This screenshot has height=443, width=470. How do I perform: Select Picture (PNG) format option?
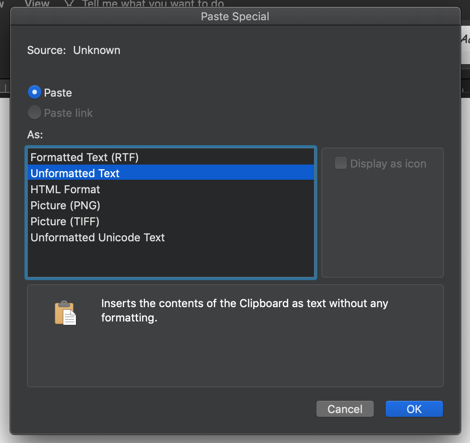171,205
